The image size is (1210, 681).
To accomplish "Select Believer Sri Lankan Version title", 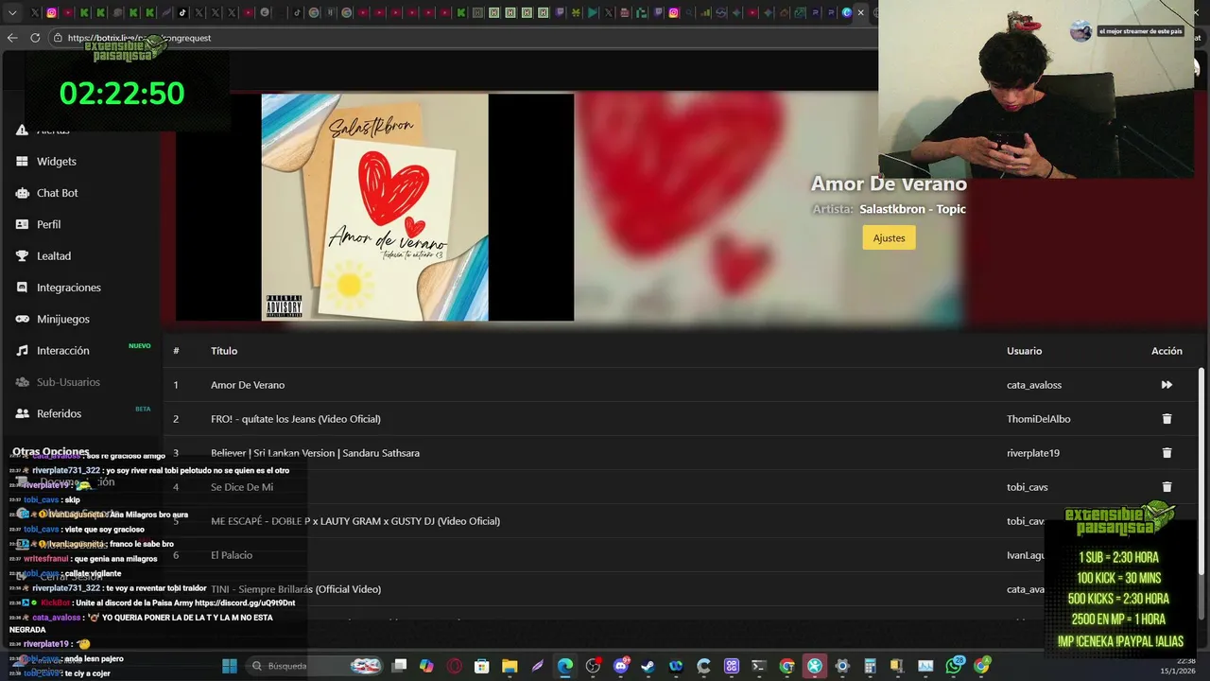I will tap(315, 453).
